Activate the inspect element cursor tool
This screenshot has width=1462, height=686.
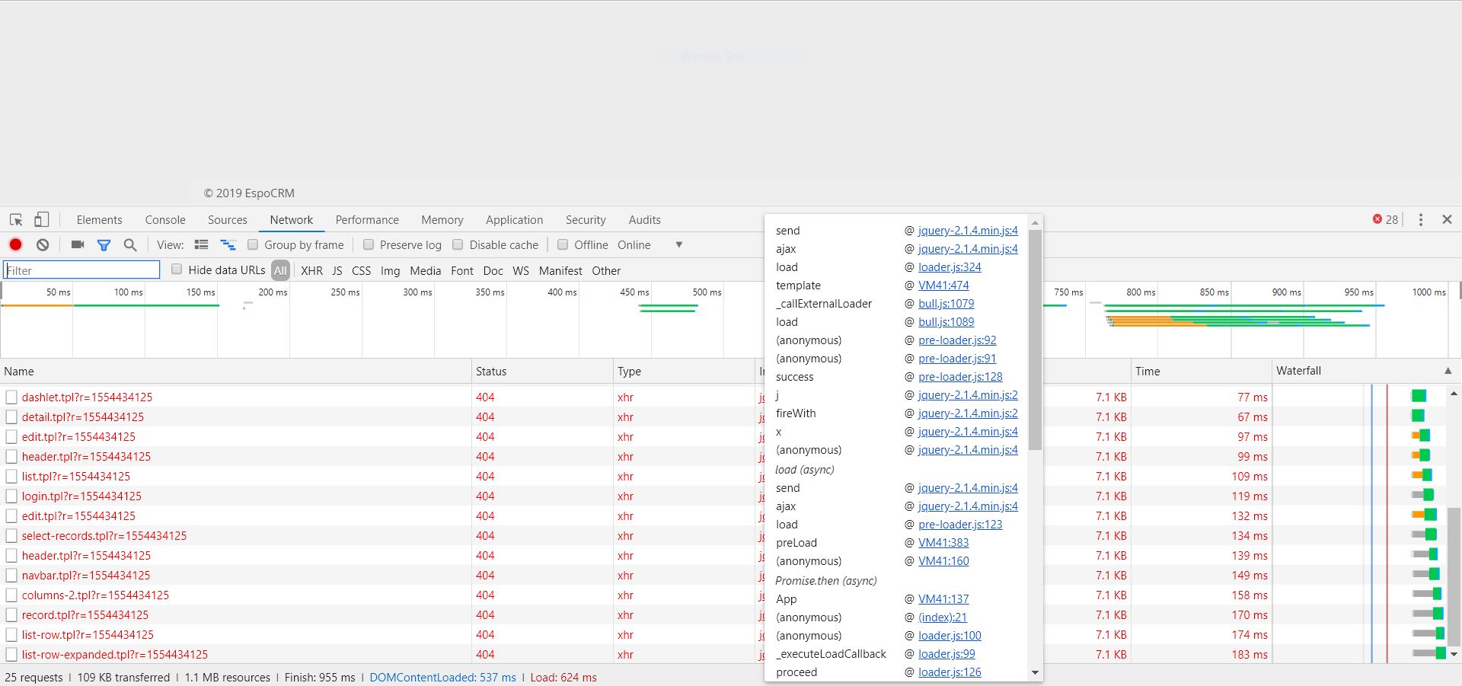(x=15, y=219)
